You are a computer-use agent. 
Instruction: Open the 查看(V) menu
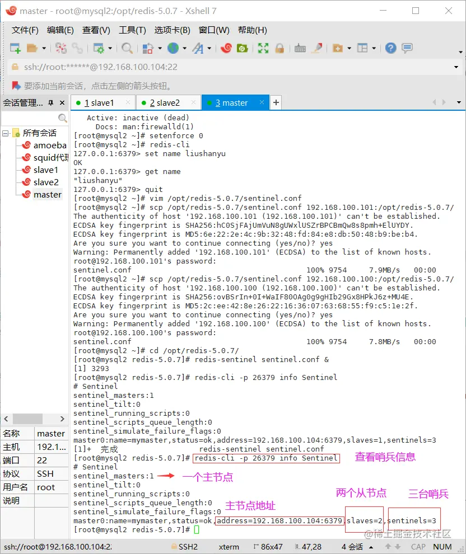click(96, 30)
